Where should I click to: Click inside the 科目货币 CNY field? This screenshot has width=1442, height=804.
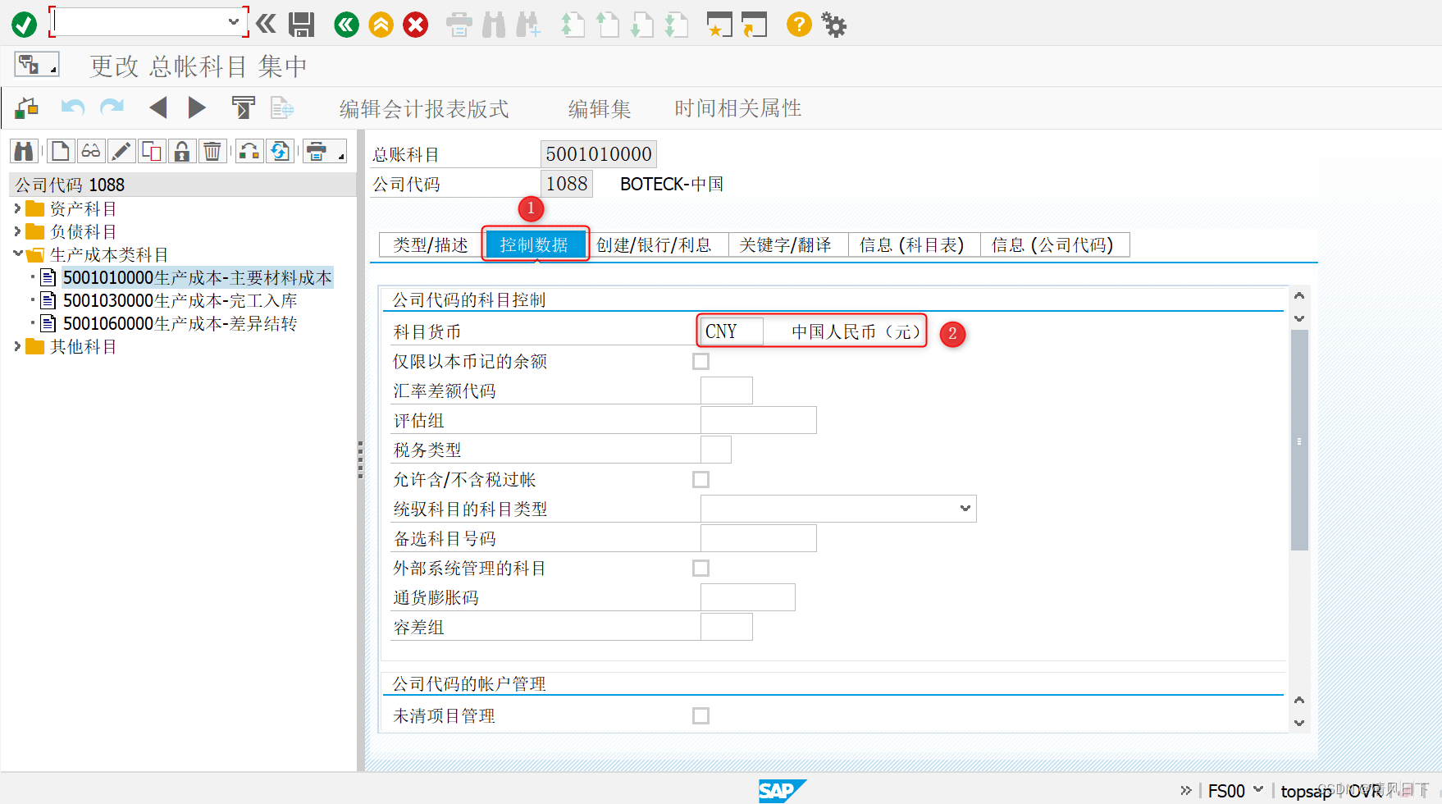point(729,331)
